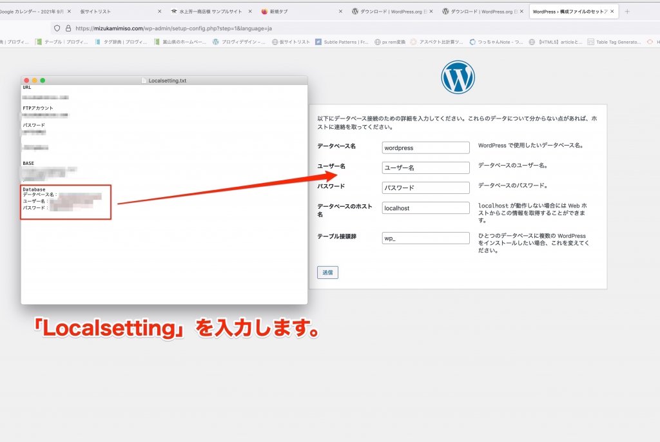Click the テーブル接頭辞 wp_ input field
660x442 pixels.
point(425,238)
